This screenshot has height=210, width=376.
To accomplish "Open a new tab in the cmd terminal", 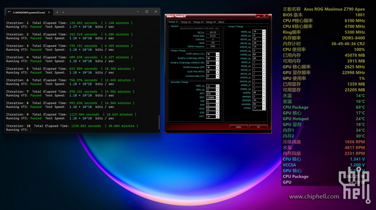I will (57, 12).
